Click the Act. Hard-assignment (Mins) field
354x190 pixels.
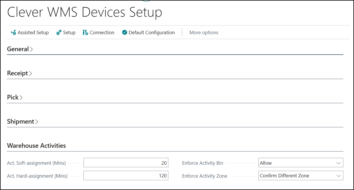(126, 176)
